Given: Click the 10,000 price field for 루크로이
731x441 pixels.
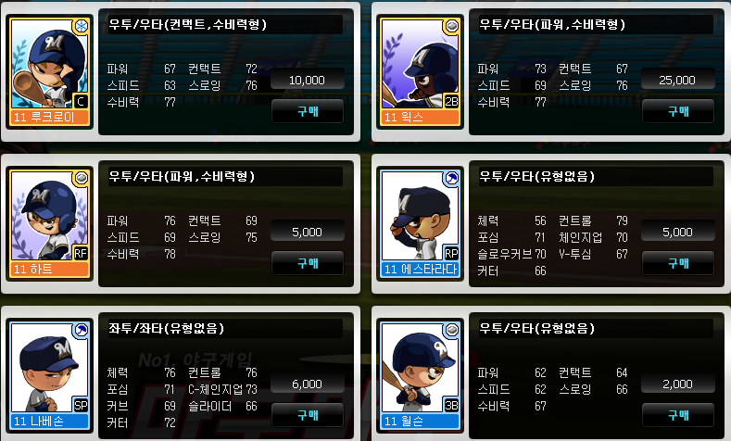Looking at the screenshot, I should [308, 80].
